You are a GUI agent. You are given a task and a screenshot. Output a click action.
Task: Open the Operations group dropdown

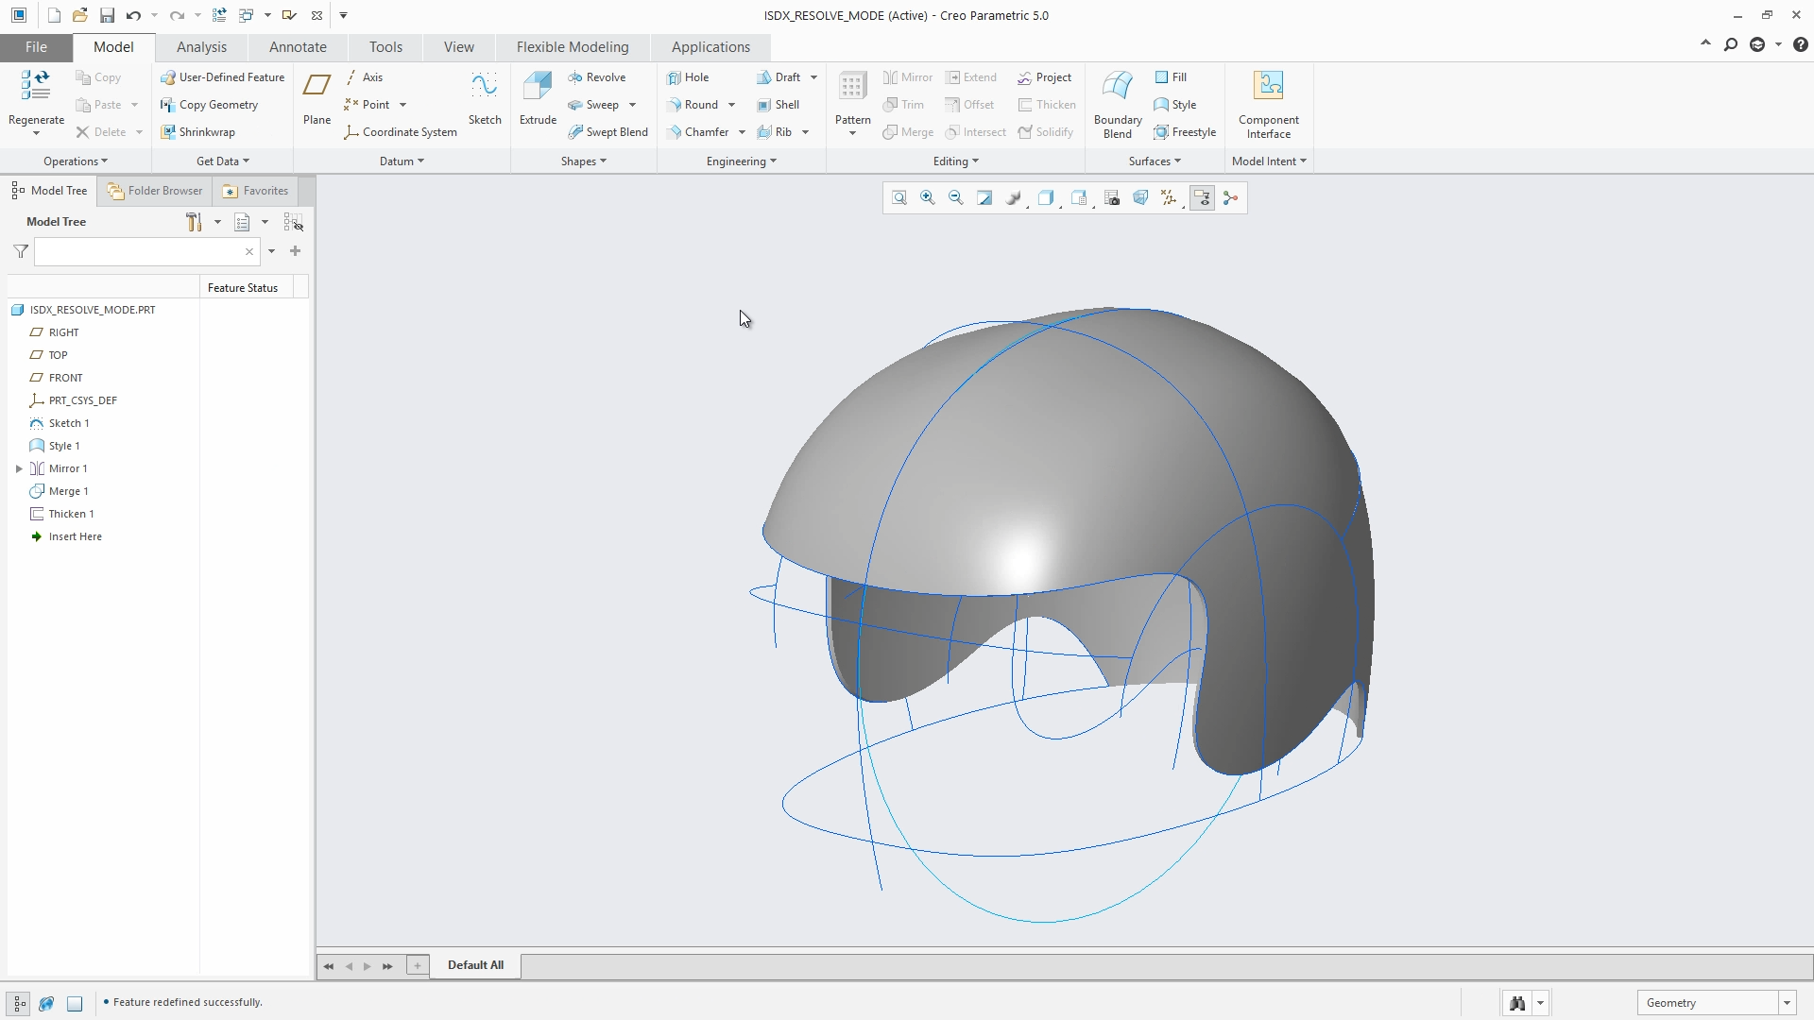pyautogui.click(x=76, y=161)
